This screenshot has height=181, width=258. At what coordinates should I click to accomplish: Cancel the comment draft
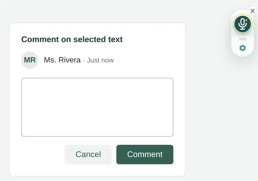coord(88,154)
